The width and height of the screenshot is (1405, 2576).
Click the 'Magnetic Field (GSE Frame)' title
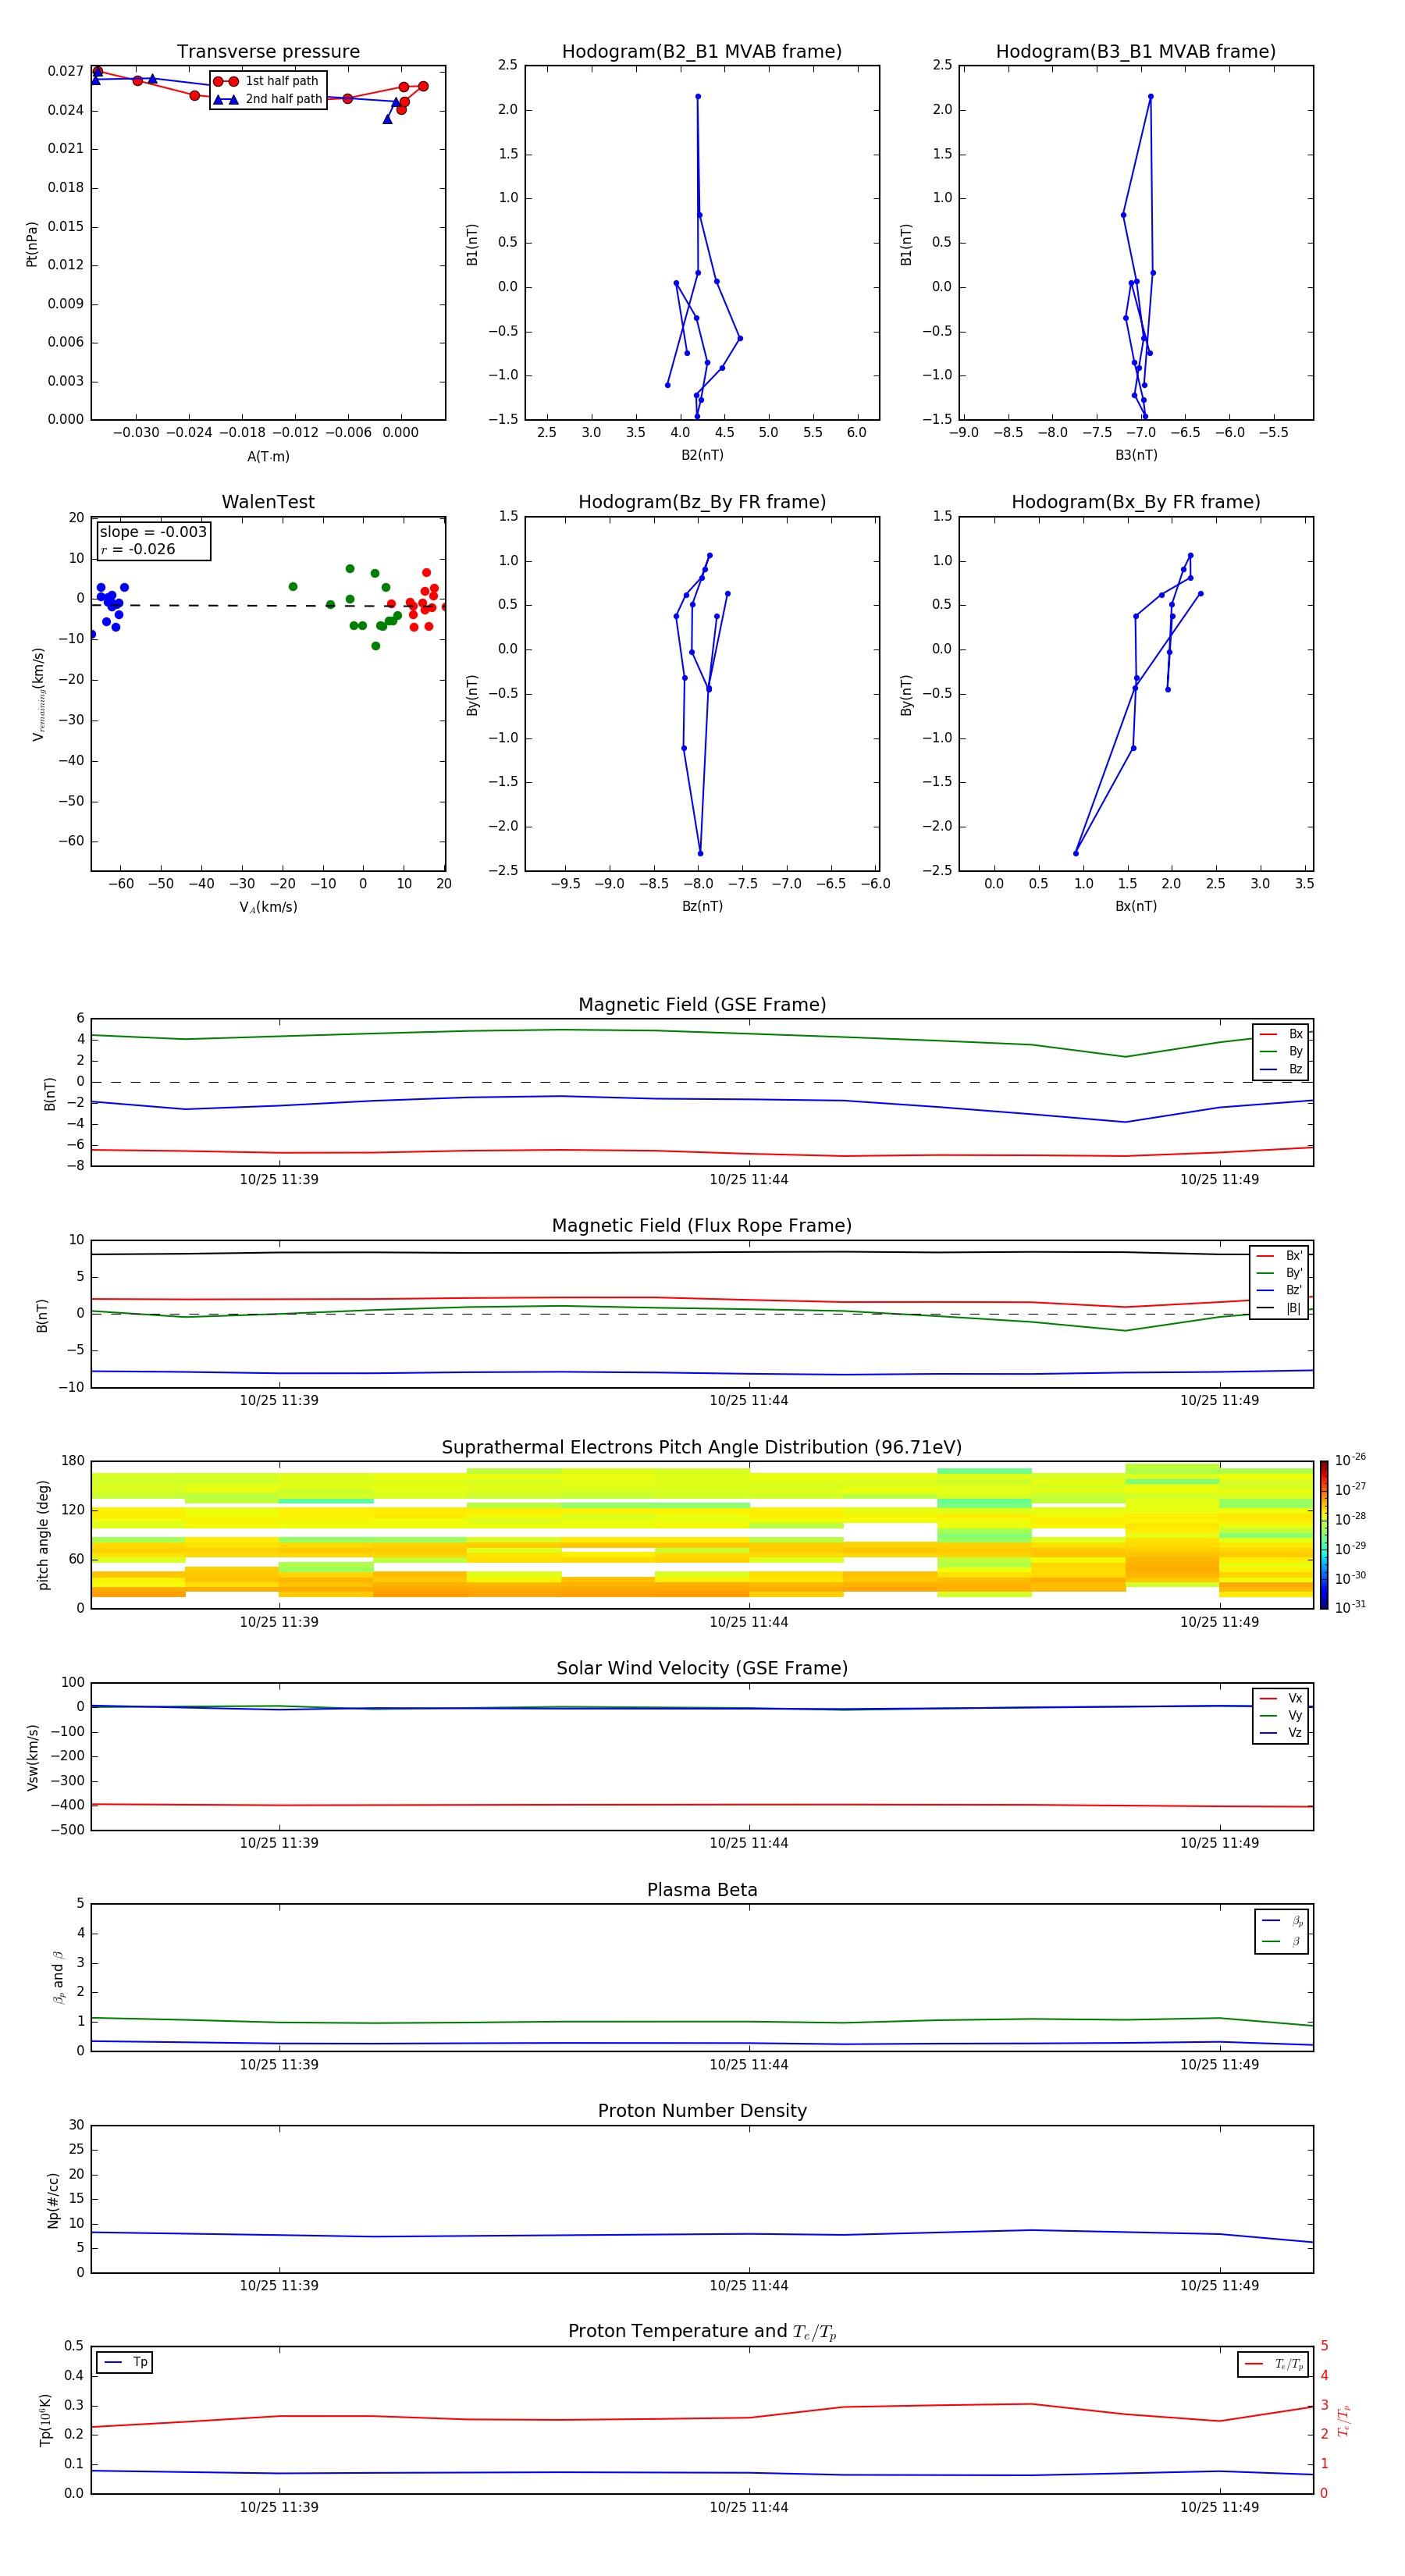[702, 1005]
